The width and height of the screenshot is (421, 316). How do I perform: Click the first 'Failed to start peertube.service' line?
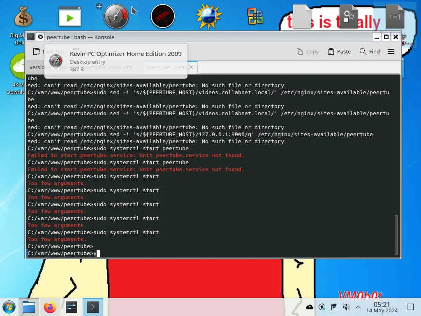click(136, 155)
